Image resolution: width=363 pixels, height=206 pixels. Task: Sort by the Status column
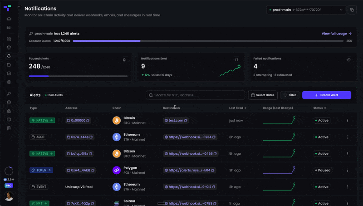coord(319,108)
